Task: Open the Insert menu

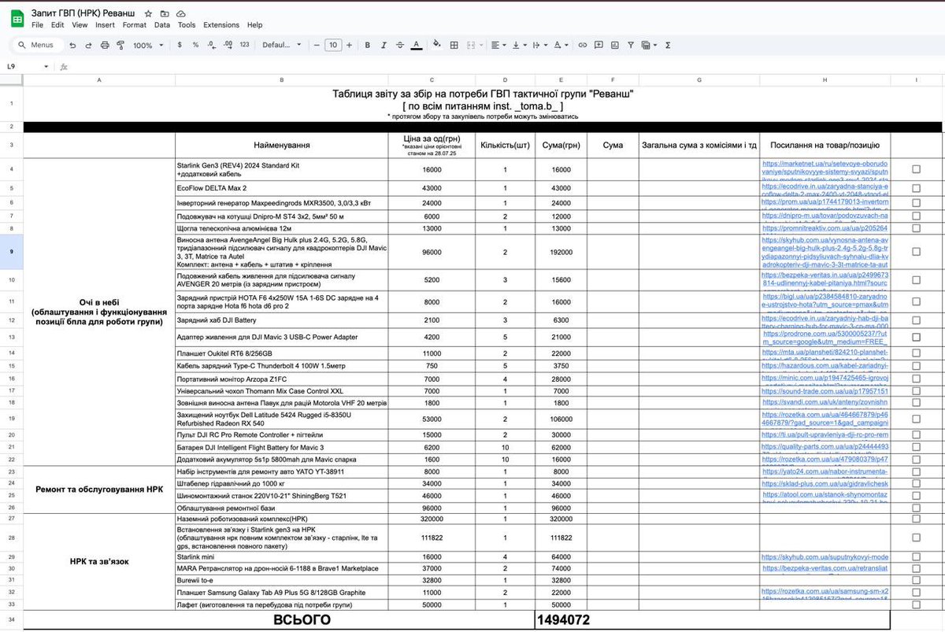Action: coord(105,25)
